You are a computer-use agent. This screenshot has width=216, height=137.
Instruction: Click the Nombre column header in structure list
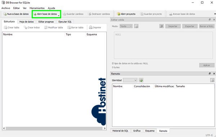pyautogui.click(x=33, y=34)
